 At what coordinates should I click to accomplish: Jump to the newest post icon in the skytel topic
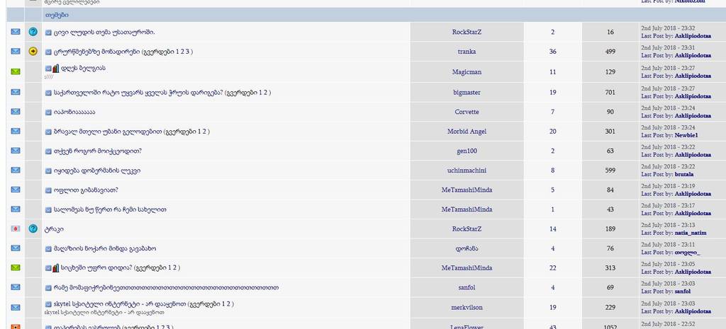(x=48, y=304)
